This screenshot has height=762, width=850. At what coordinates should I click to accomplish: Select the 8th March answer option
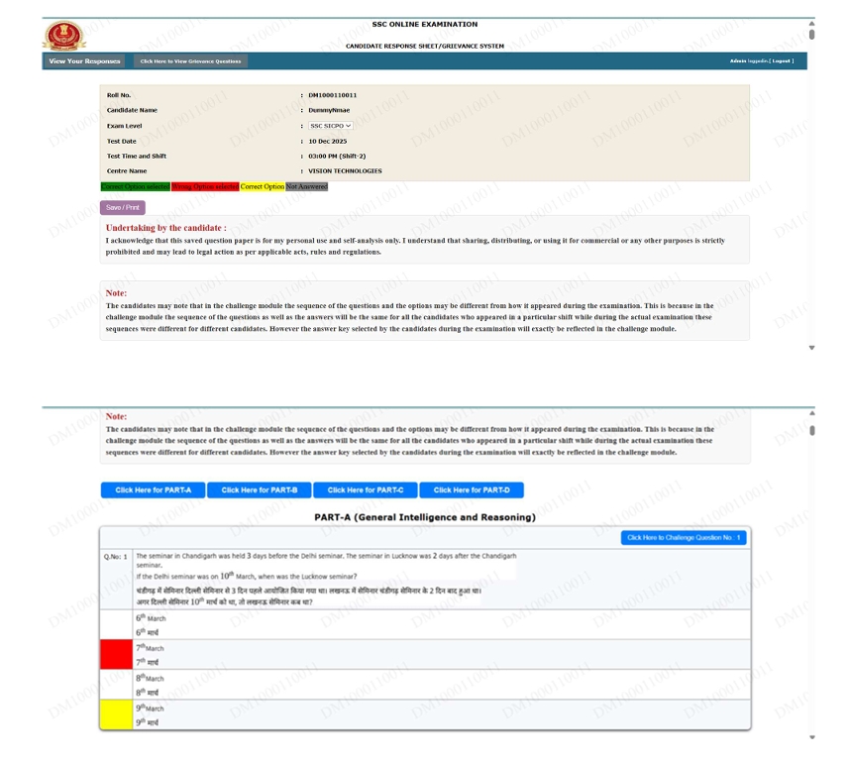tap(152, 685)
